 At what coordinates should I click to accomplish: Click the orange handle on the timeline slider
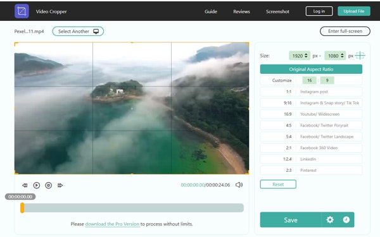coord(22,208)
